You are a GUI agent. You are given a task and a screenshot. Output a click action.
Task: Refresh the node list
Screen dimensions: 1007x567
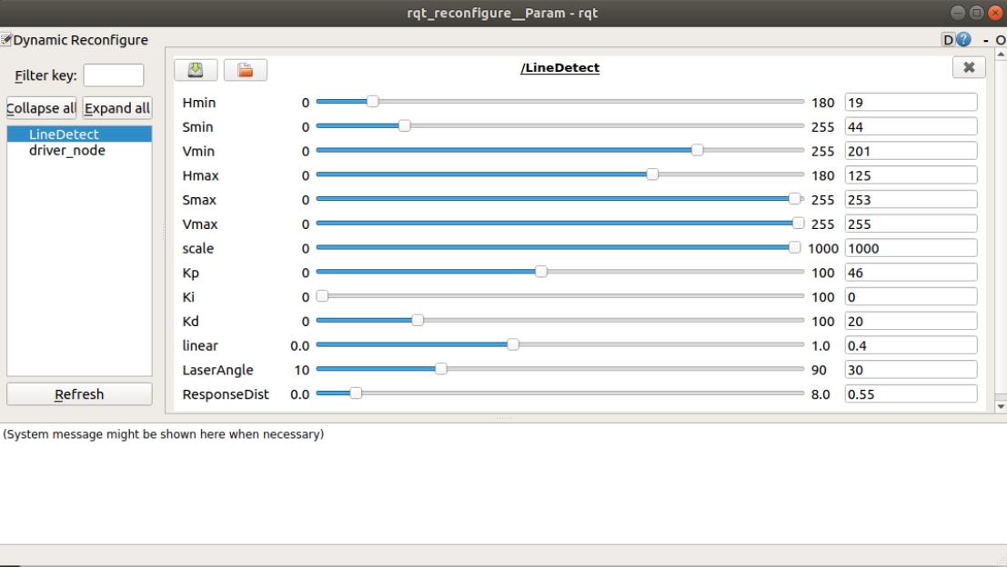click(79, 393)
